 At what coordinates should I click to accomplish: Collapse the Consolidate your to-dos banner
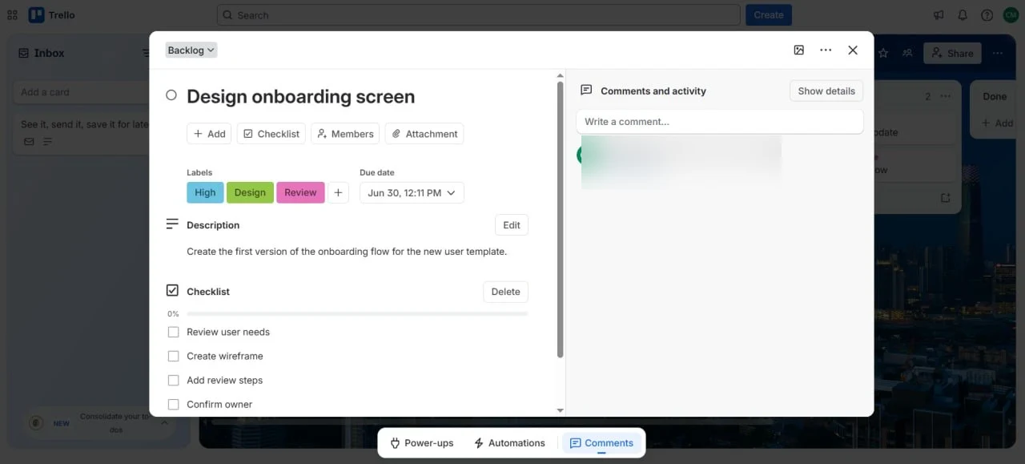(164, 423)
